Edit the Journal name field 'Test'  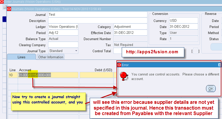(x=98, y=15)
